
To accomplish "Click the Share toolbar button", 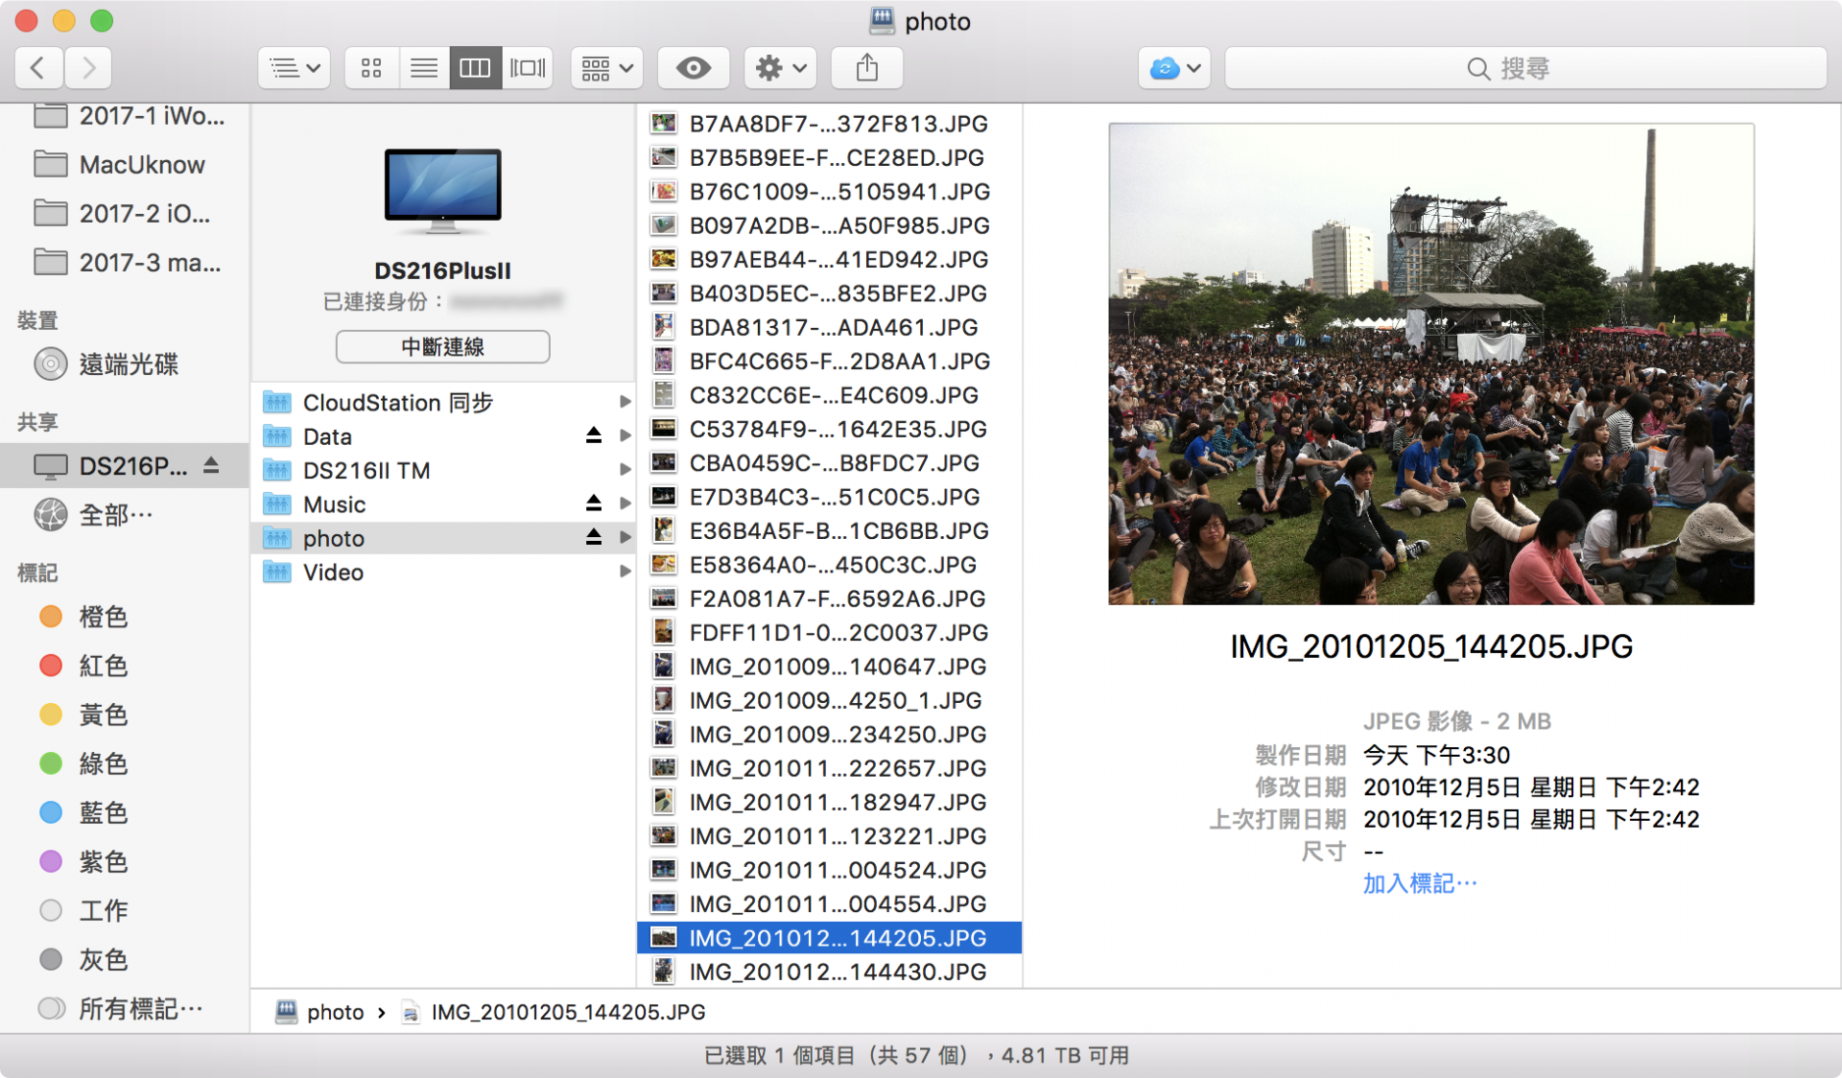I will tap(866, 68).
